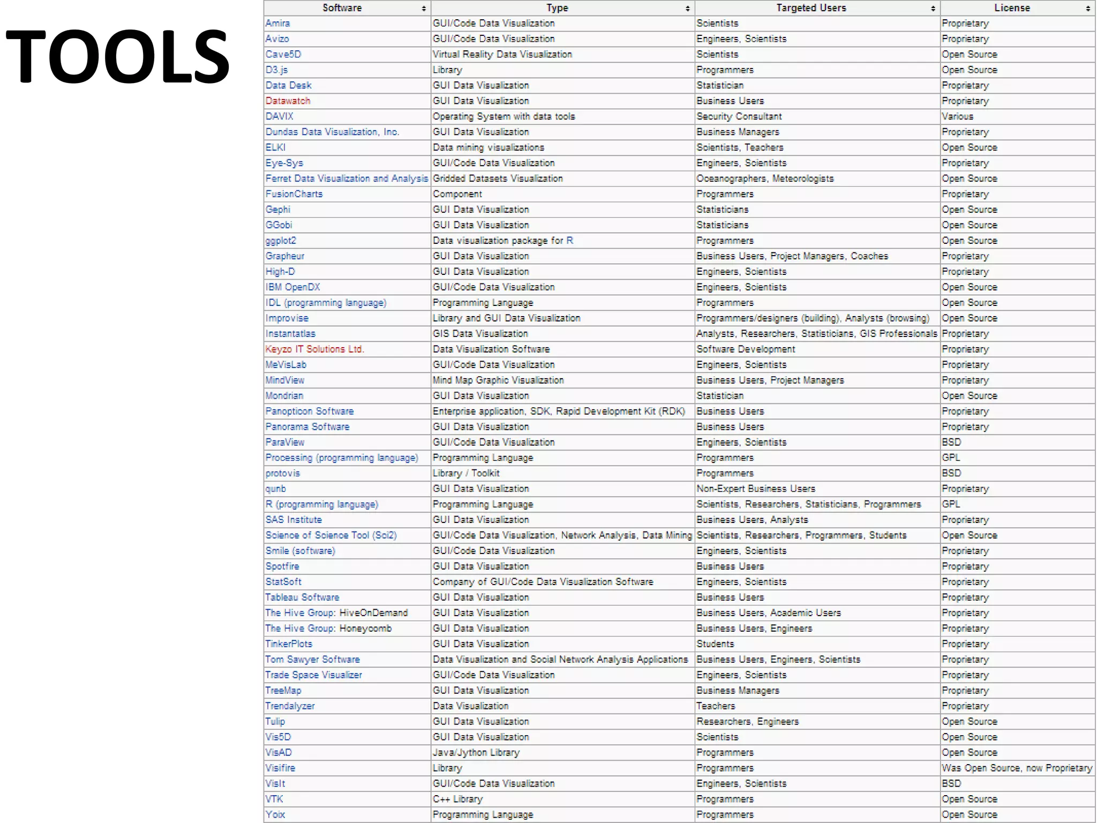Open the High-D link
The width and height of the screenshot is (1097, 823).
(280, 272)
